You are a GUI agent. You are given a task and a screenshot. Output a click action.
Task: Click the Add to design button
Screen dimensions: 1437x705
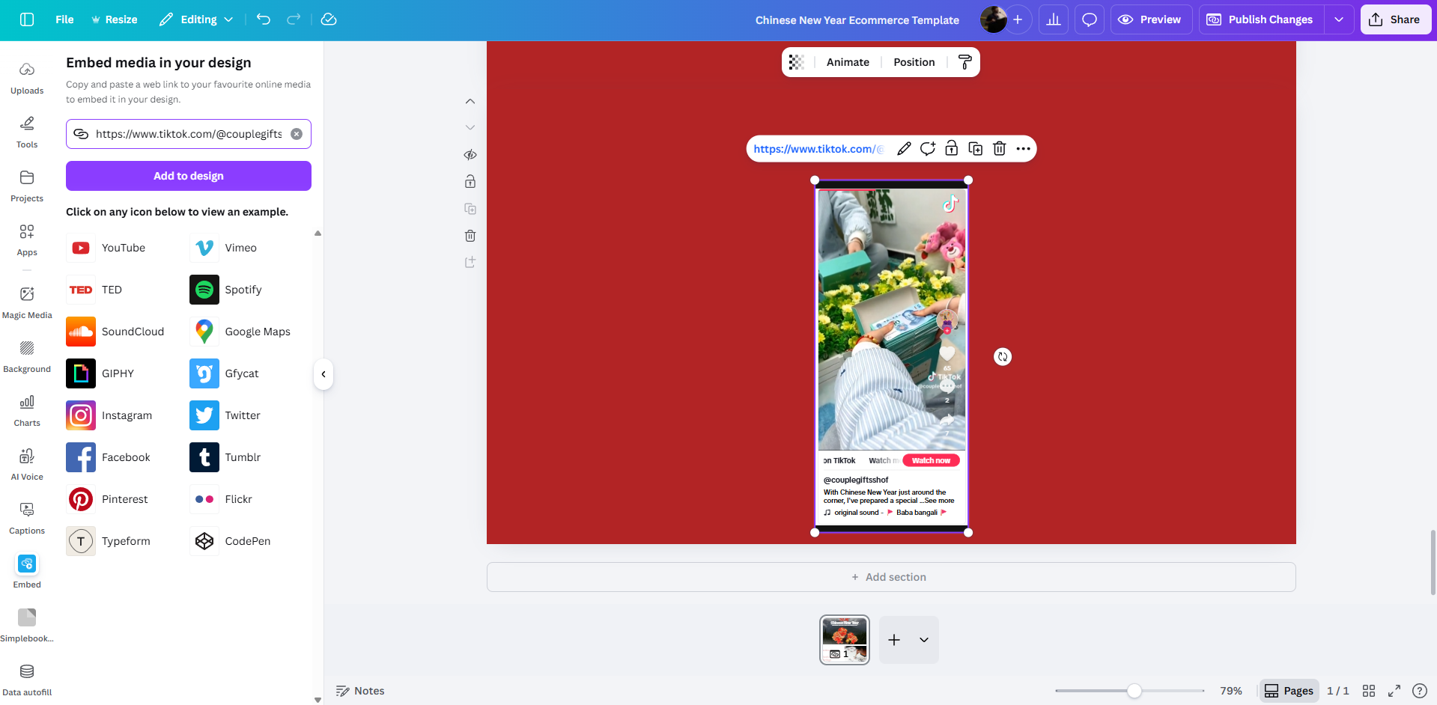pyautogui.click(x=188, y=175)
